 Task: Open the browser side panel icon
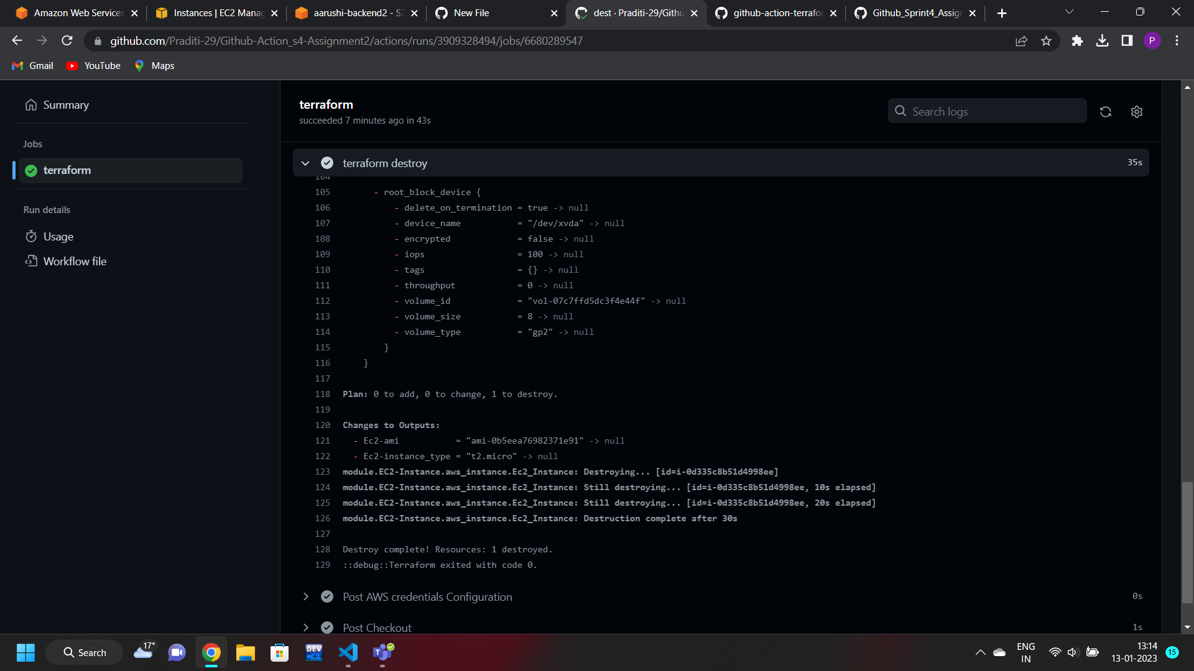pyautogui.click(x=1127, y=40)
